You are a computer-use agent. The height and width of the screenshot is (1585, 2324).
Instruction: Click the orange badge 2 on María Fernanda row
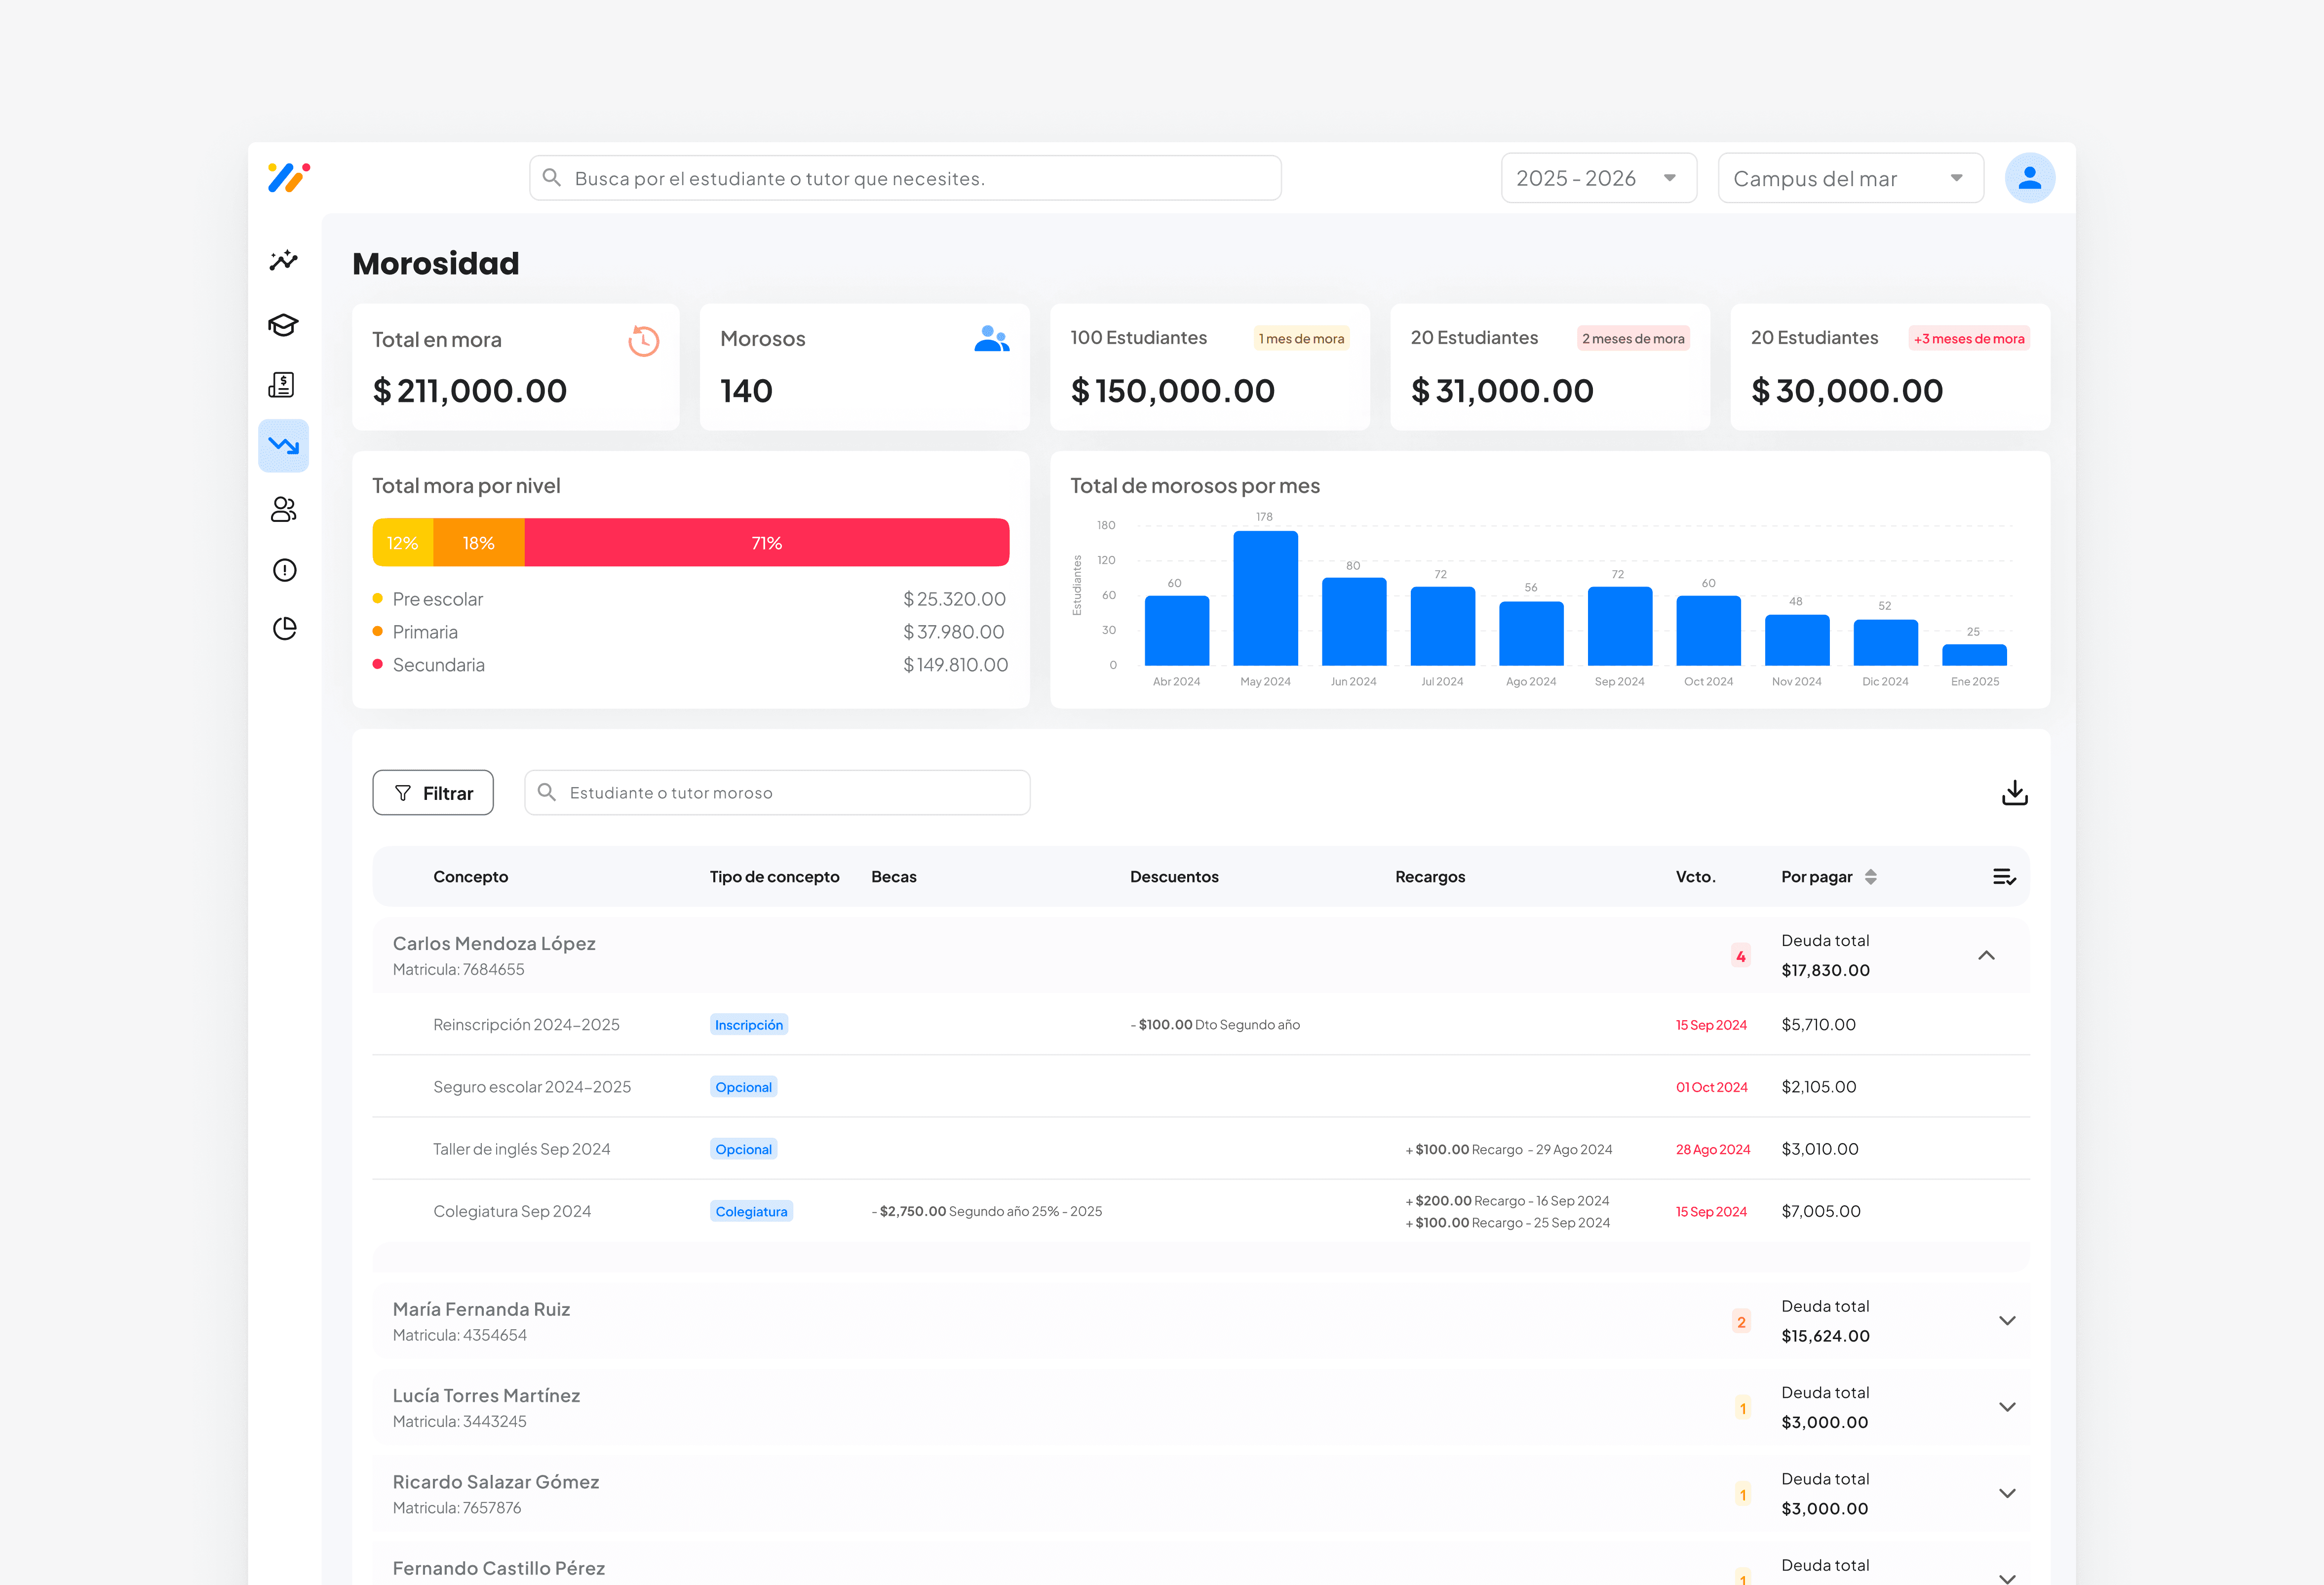click(x=1741, y=1322)
